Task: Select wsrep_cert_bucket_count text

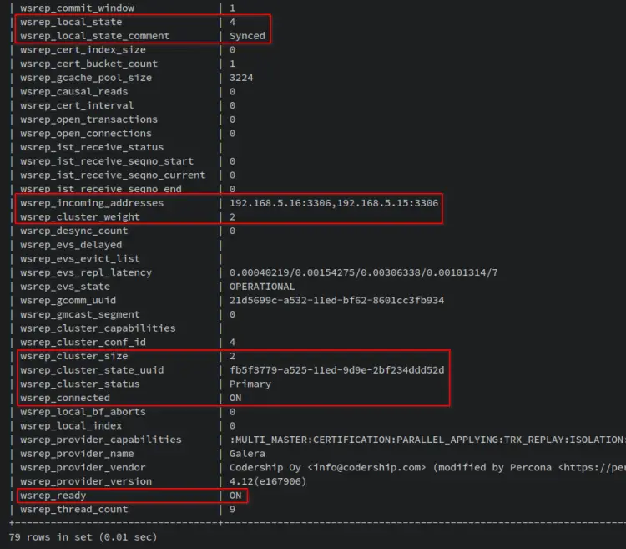Action: (89, 64)
